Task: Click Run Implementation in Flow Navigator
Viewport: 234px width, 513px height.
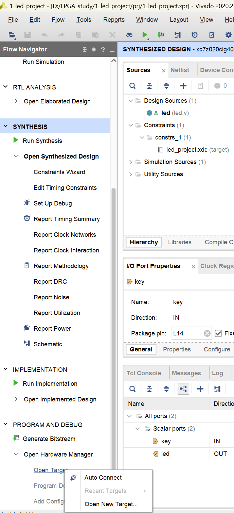Action: (50, 384)
